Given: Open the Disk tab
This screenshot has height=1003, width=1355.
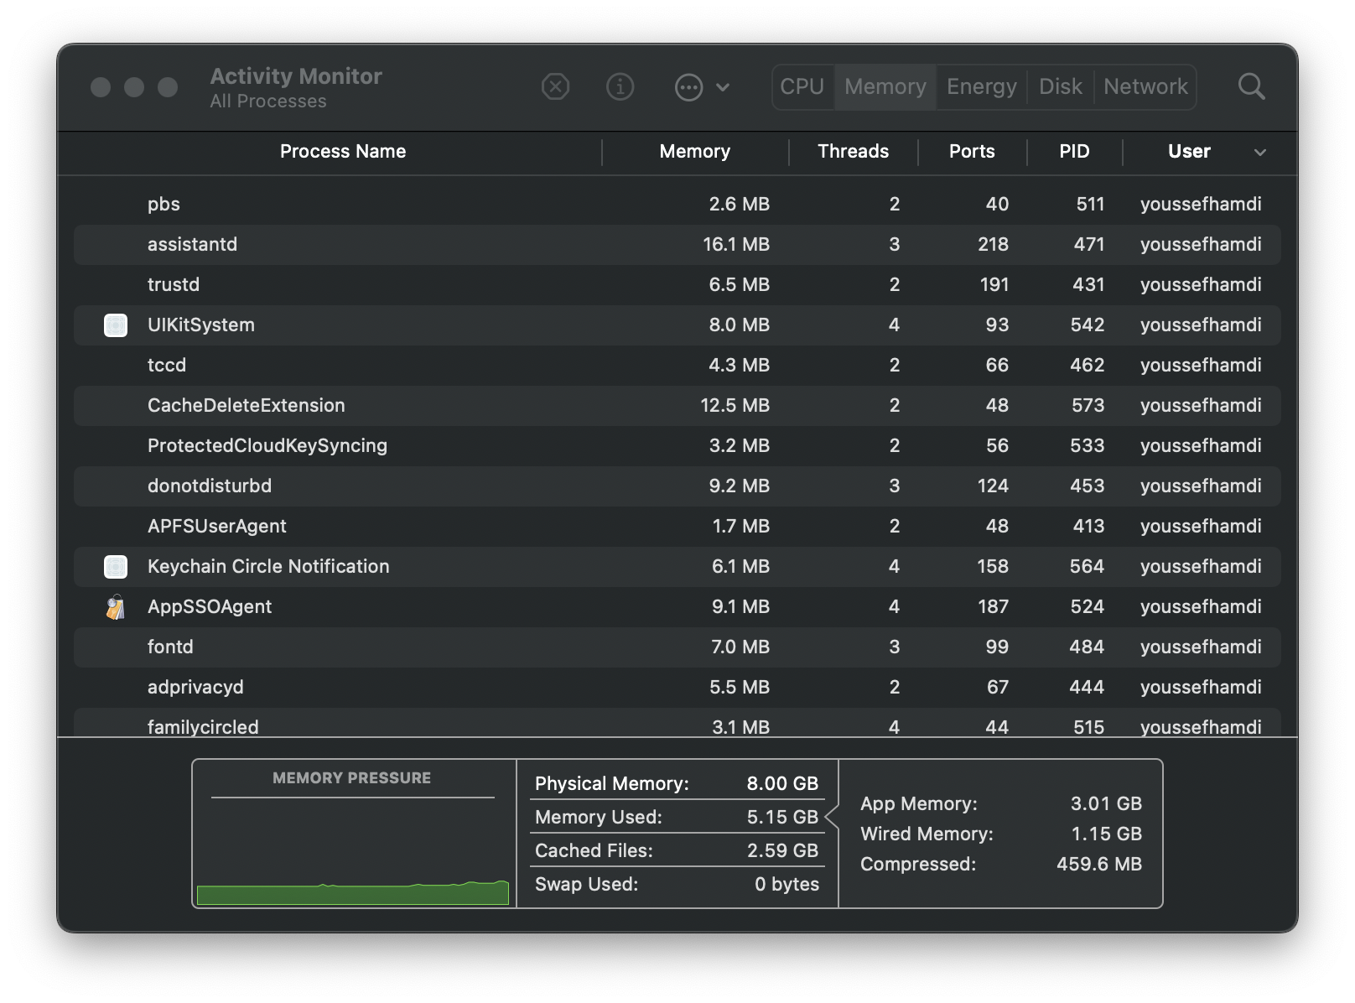Looking at the screenshot, I should [1060, 87].
